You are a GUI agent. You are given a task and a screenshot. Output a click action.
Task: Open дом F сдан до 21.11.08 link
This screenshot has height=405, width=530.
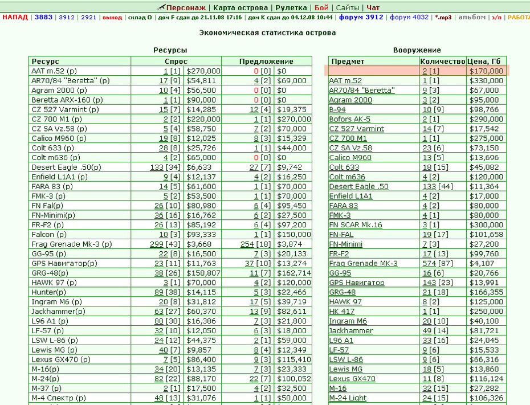200,18
